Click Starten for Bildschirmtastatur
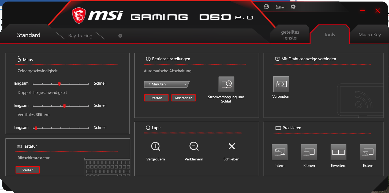The height and width of the screenshot is (193, 389). click(x=28, y=170)
